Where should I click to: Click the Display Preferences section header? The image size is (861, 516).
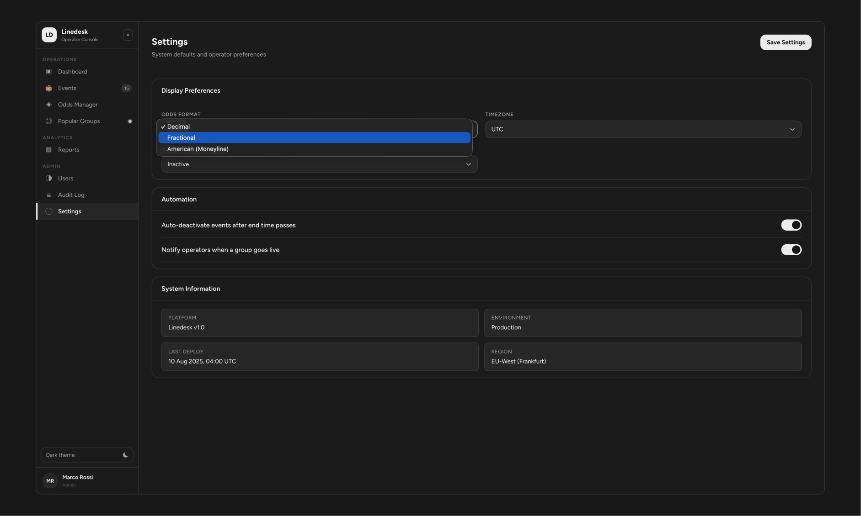coord(191,90)
